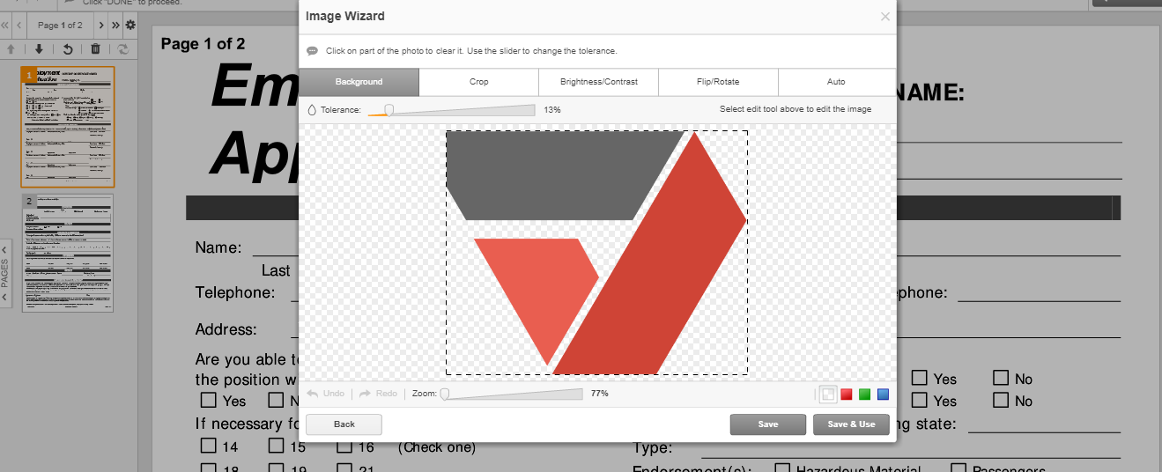1162x472 pixels.
Task: Click the Save & Use button
Action: pos(851,424)
